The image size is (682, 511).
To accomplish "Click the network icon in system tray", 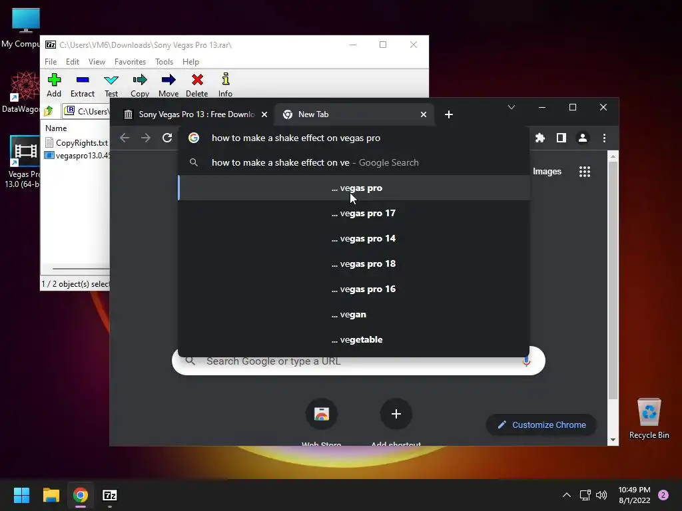I will [x=585, y=495].
